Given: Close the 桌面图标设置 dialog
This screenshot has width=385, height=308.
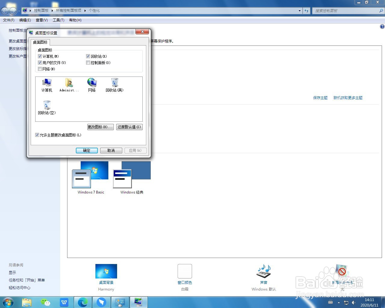Looking at the screenshot, I should [x=142, y=32].
